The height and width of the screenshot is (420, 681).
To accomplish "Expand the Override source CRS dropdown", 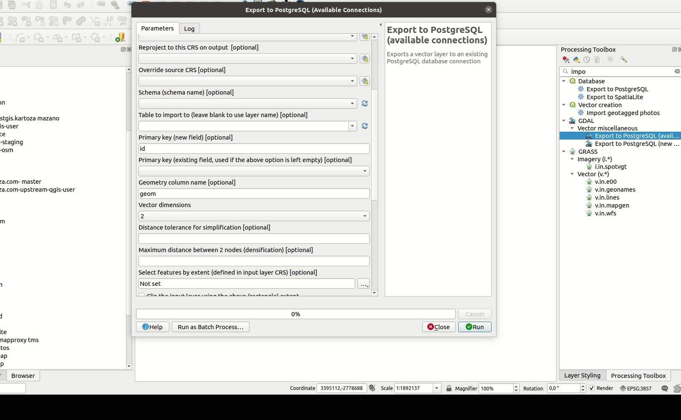I will [x=352, y=81].
